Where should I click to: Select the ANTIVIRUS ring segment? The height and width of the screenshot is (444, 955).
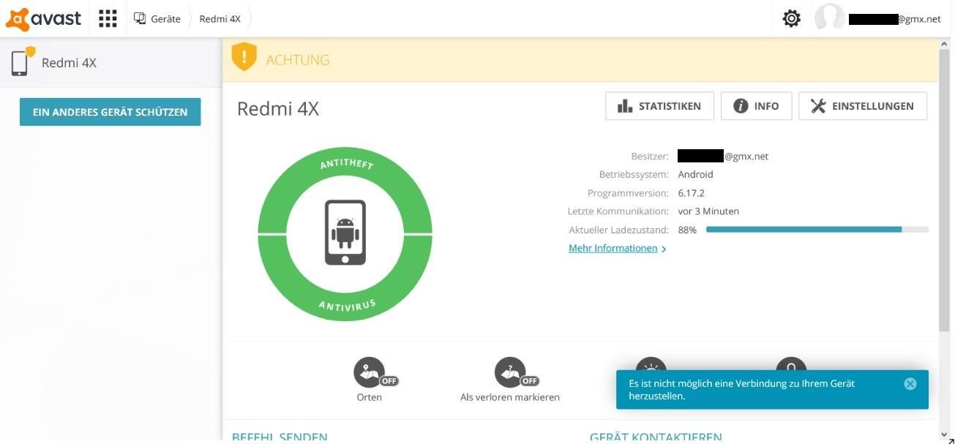point(345,305)
